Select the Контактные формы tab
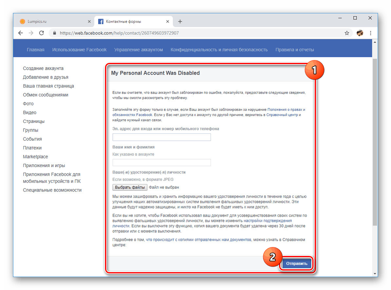 tap(133, 21)
